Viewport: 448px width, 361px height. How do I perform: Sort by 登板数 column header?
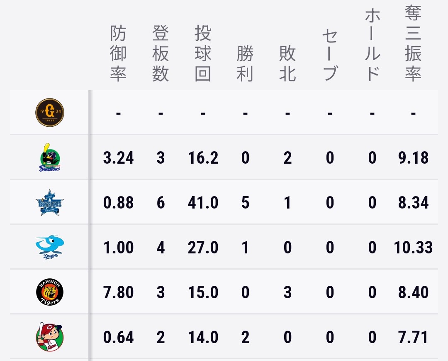tap(161, 54)
